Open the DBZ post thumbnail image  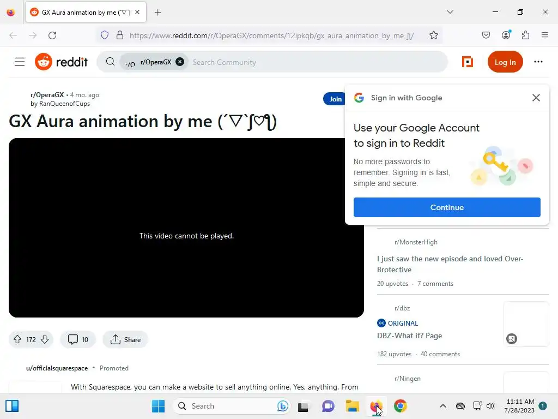pyautogui.click(x=526, y=324)
